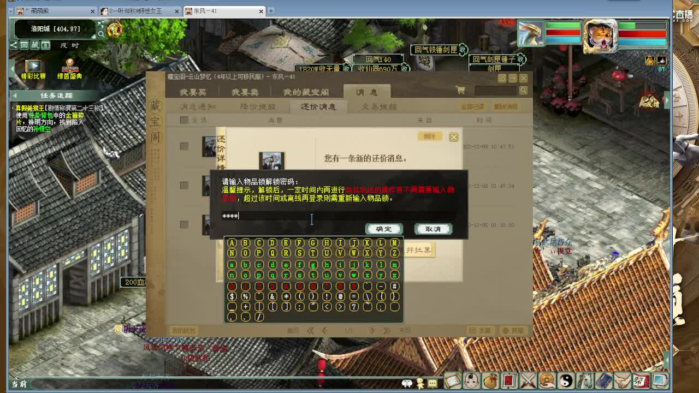Check the third message row checkbox
The width and height of the screenshot is (699, 393).
click(184, 224)
